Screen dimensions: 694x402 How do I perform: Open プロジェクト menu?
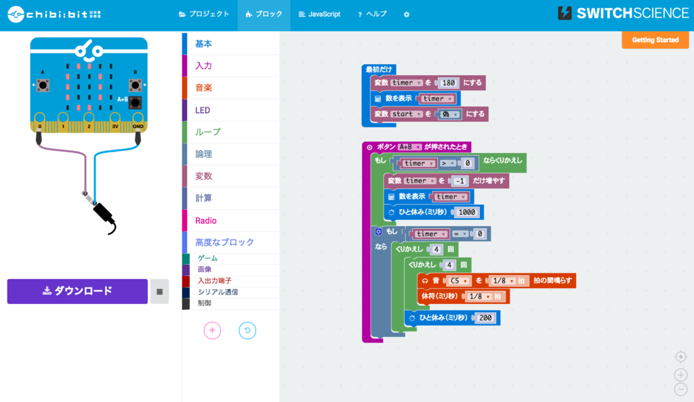(204, 14)
